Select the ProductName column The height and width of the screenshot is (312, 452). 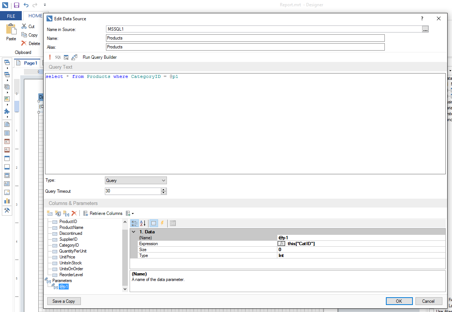click(x=71, y=227)
